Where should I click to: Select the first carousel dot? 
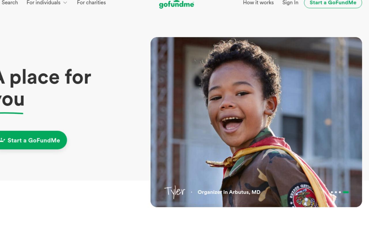(x=332, y=192)
